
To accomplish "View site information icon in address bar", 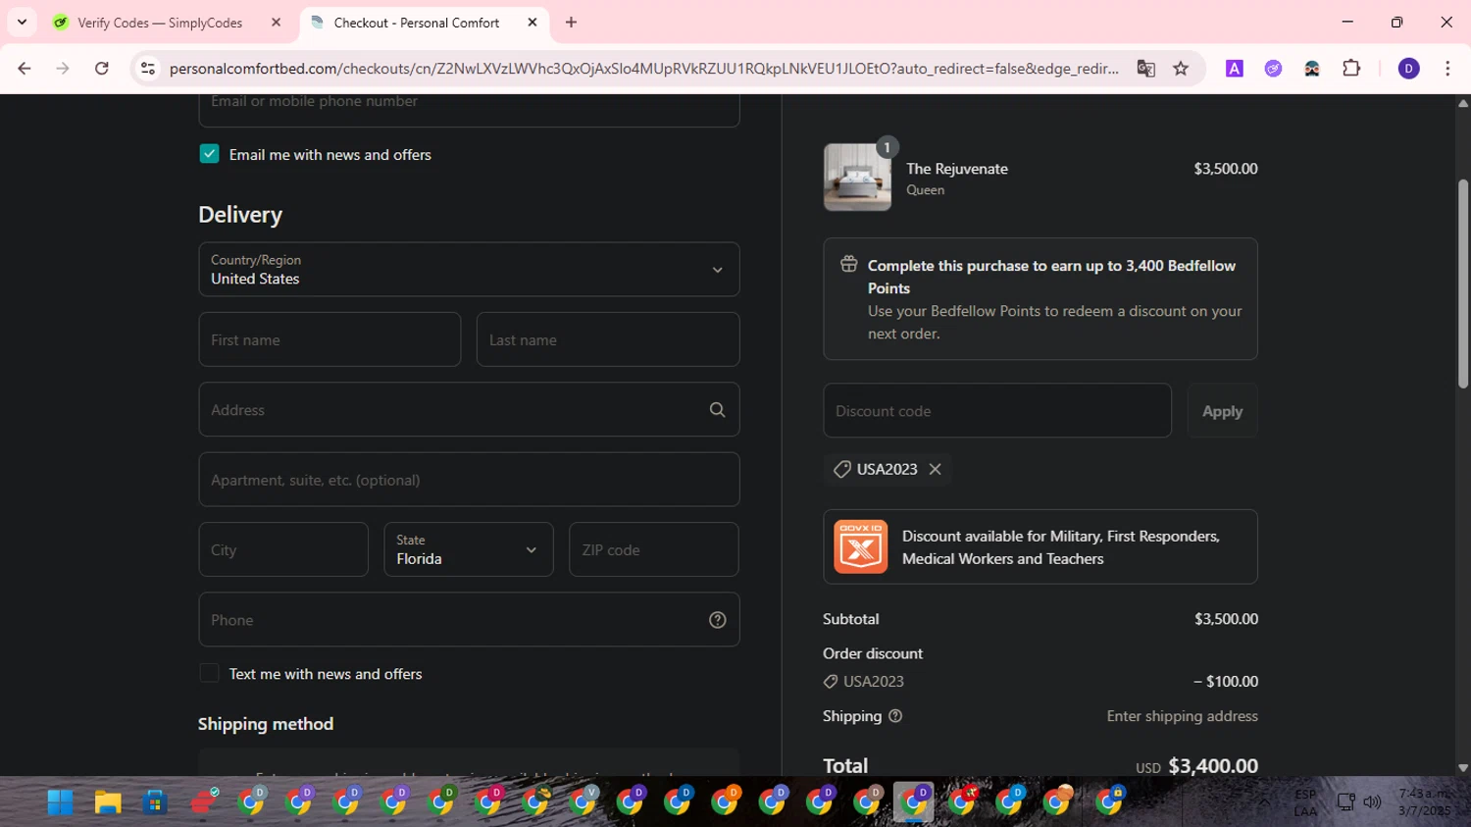I will (148, 69).
